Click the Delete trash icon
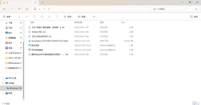201x105 pixels. [x=57, y=17]
